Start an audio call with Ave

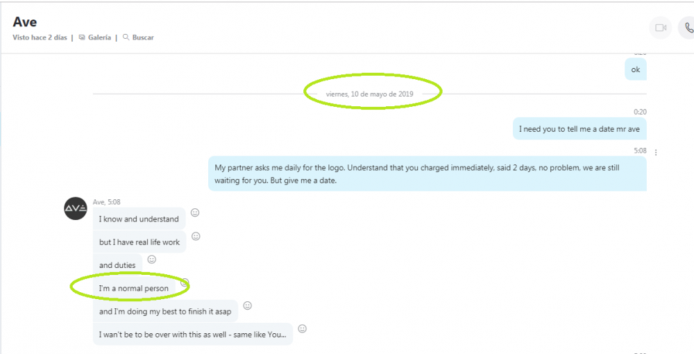tap(688, 28)
